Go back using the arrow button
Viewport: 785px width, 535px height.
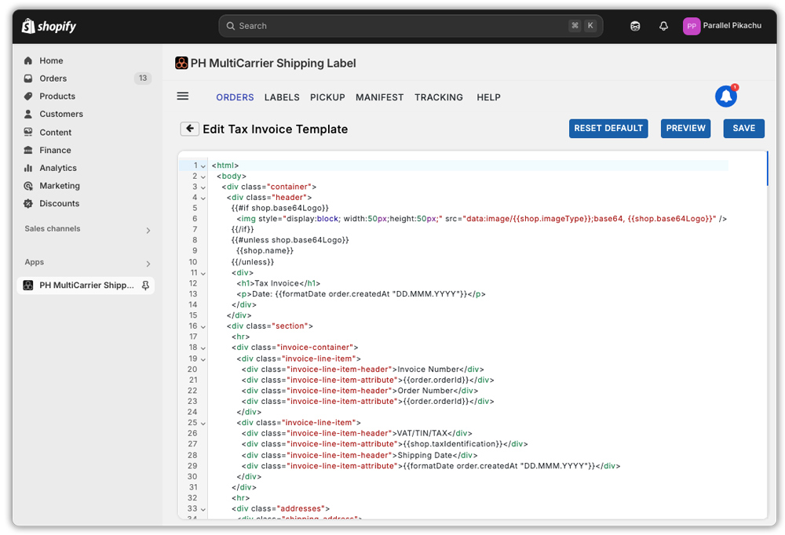[x=190, y=129]
